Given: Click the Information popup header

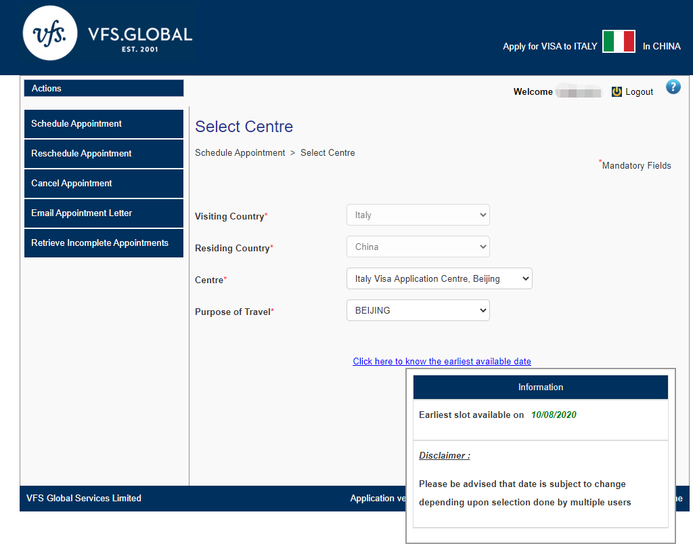Looking at the screenshot, I should pyautogui.click(x=541, y=387).
